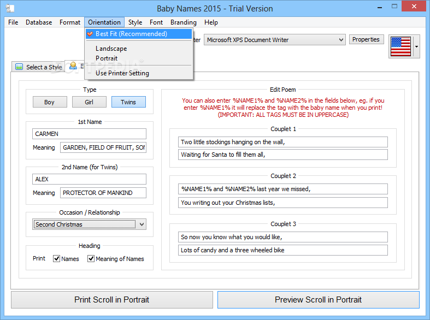430x320 pixels.
Task: Click the Lots of candy line field
Action: tap(282, 250)
